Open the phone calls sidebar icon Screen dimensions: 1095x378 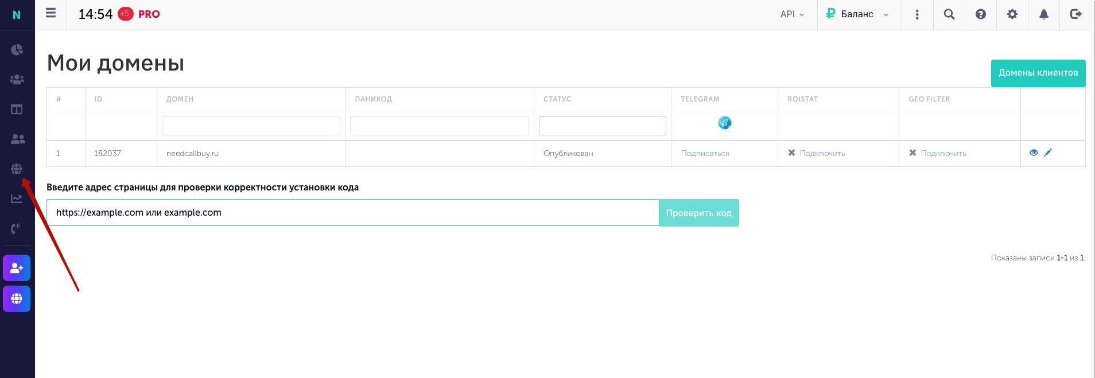[15, 228]
